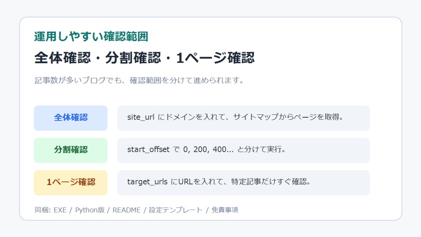Click the 同梱: label in the footer

tap(43, 210)
